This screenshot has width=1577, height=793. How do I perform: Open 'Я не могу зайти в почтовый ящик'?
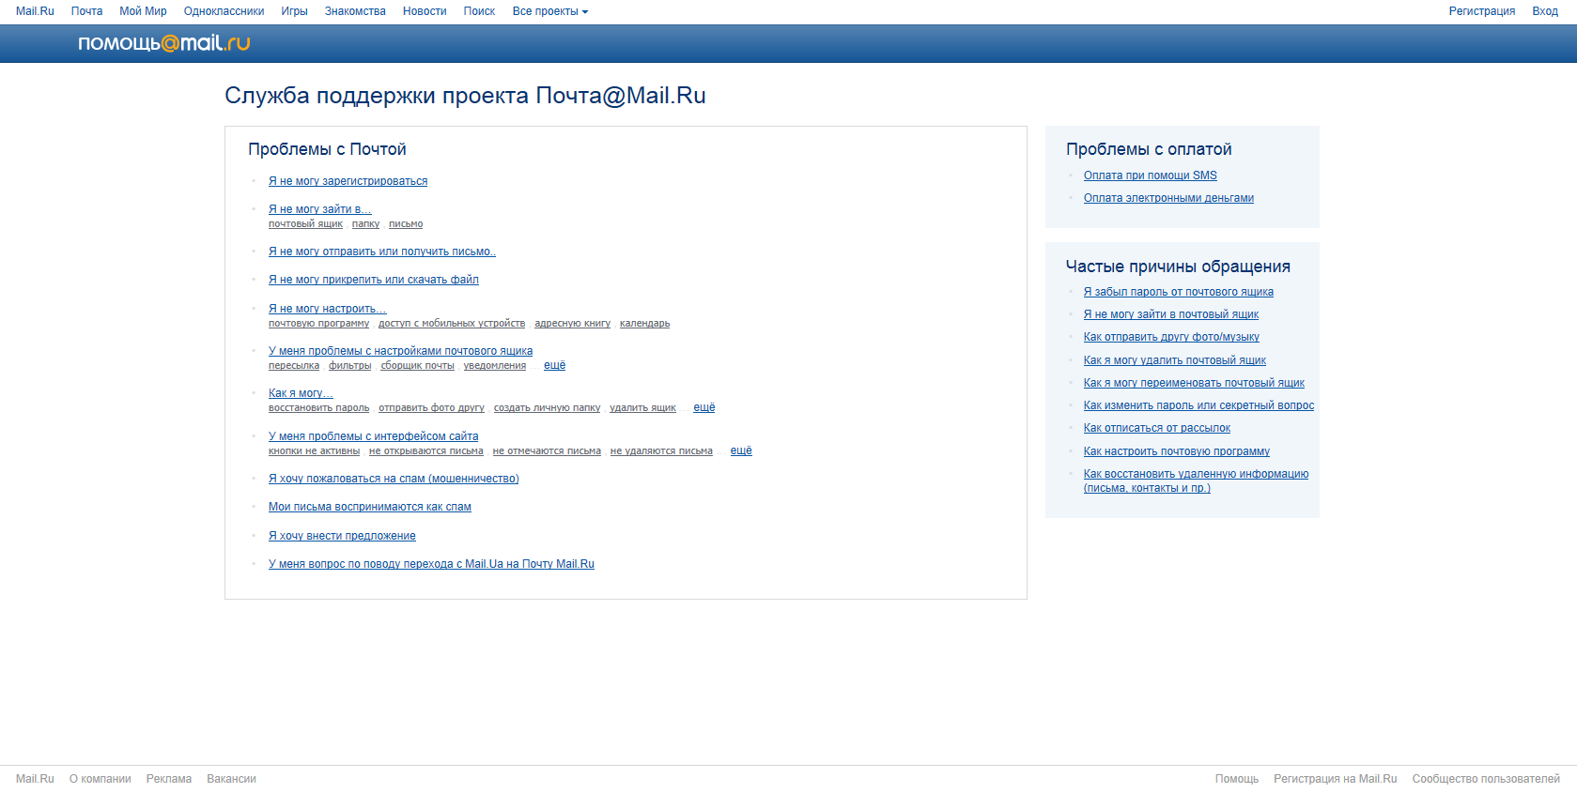[1171, 314]
